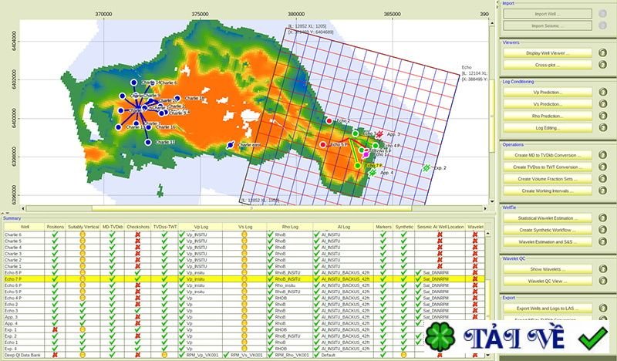The width and height of the screenshot is (617, 361).
Task: Select the Echo 2 red well marker
Action: [329, 121]
